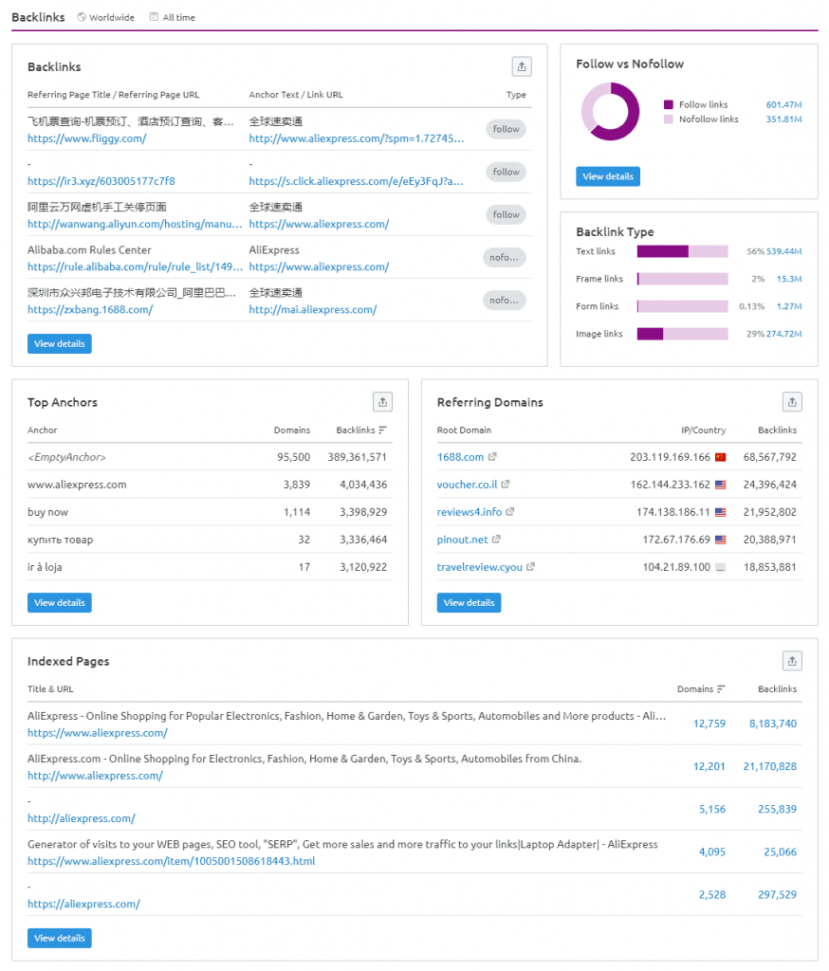Open external link icon beside reviews4.info

tap(510, 512)
